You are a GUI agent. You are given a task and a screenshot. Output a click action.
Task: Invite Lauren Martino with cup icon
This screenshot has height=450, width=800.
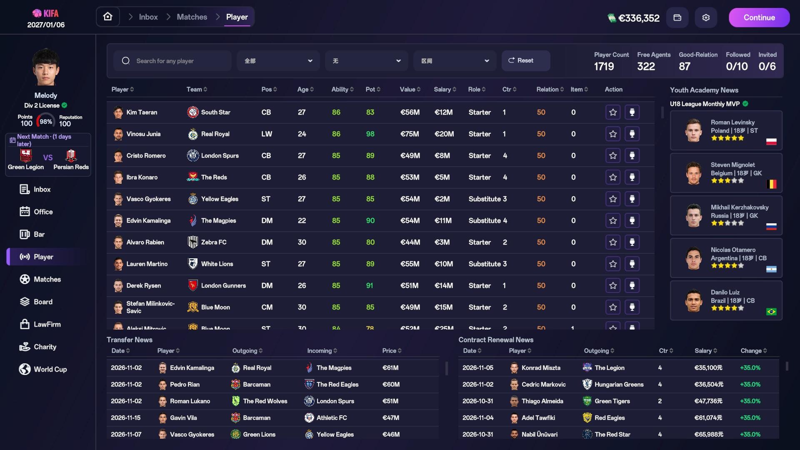tap(632, 264)
